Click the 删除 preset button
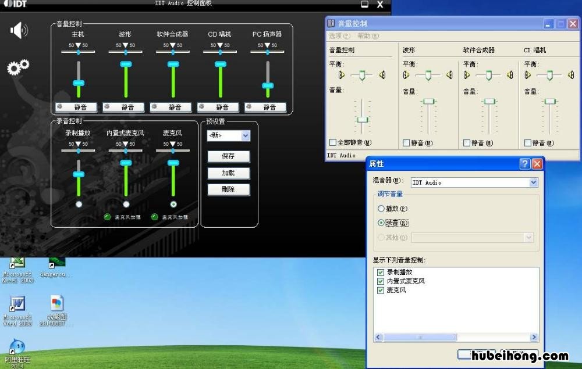 point(228,189)
